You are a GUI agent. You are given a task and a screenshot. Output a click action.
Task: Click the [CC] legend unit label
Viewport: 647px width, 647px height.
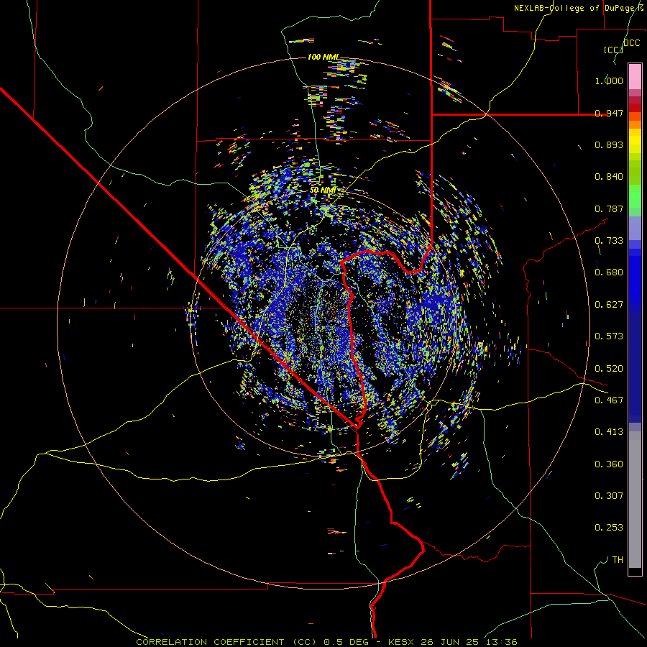[613, 50]
